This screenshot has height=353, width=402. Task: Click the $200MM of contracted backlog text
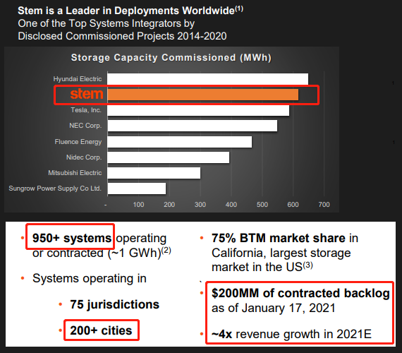pos(300,293)
